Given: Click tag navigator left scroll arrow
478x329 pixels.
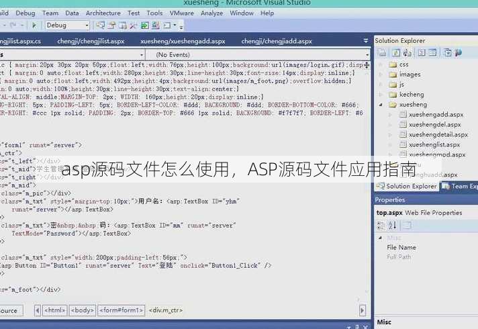Looking at the screenshot, I should coord(38,311).
